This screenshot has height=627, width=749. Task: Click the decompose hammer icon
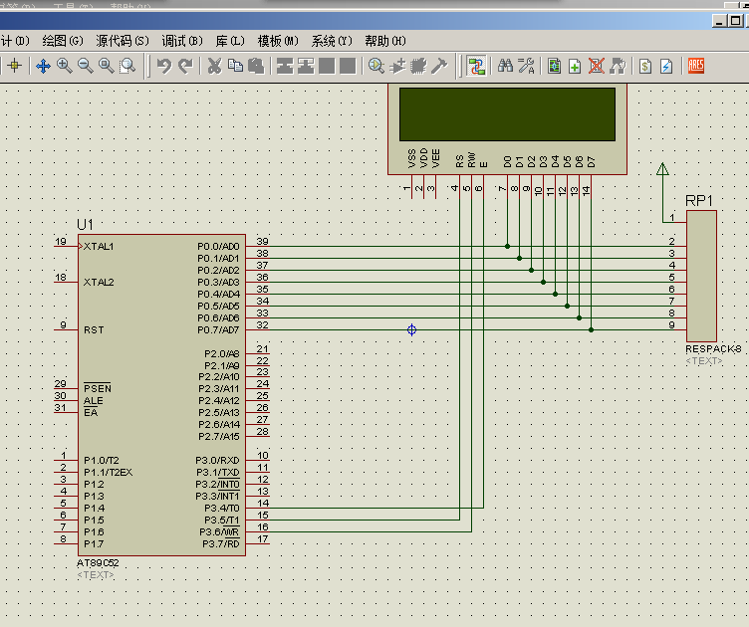tap(439, 66)
